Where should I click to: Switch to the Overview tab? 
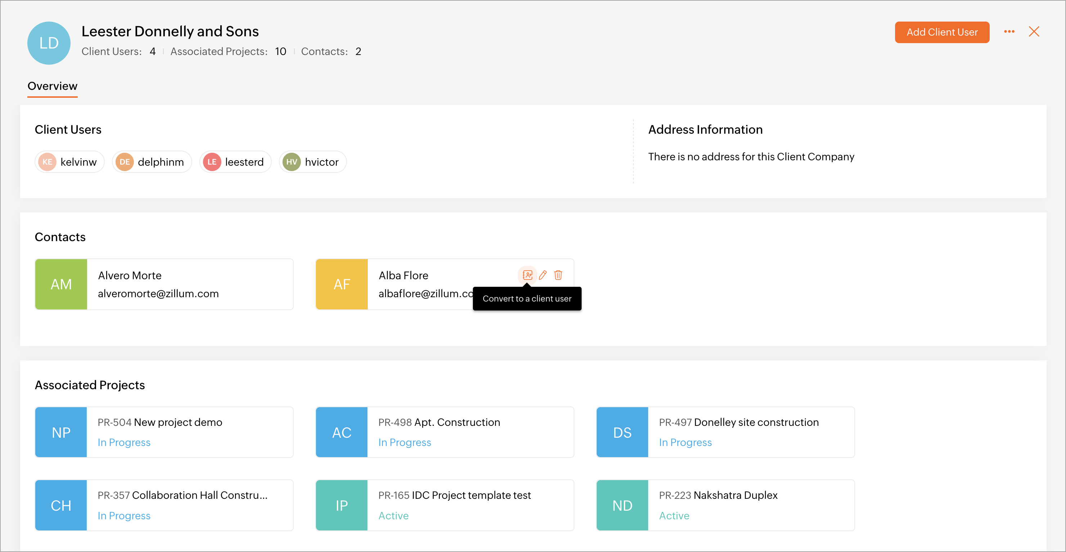[52, 86]
